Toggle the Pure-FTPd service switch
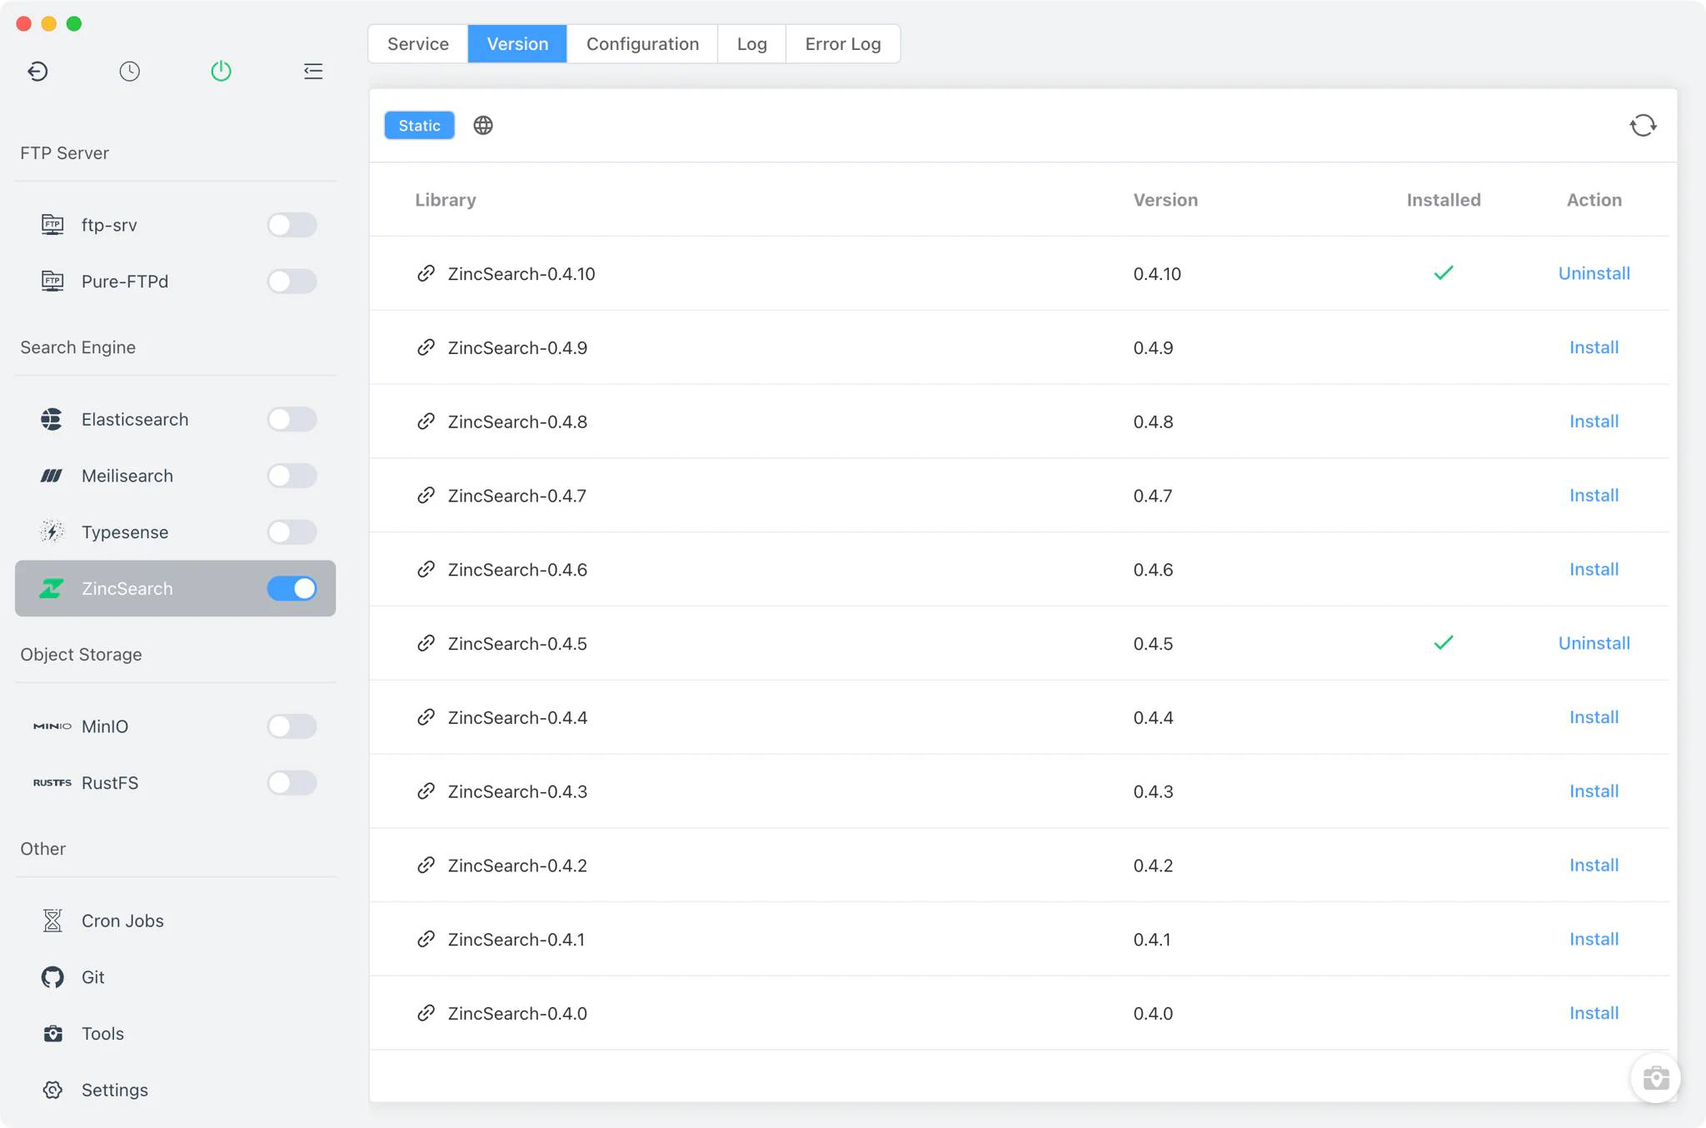Viewport: 1706px width, 1128px height. point(292,282)
